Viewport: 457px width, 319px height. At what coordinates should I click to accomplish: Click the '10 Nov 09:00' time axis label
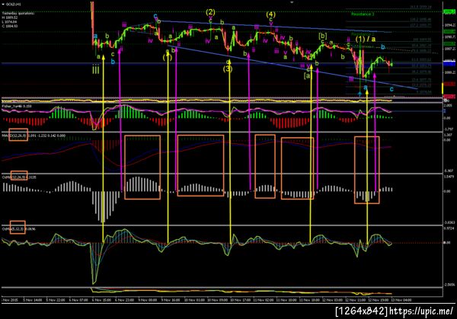[x=217, y=299]
